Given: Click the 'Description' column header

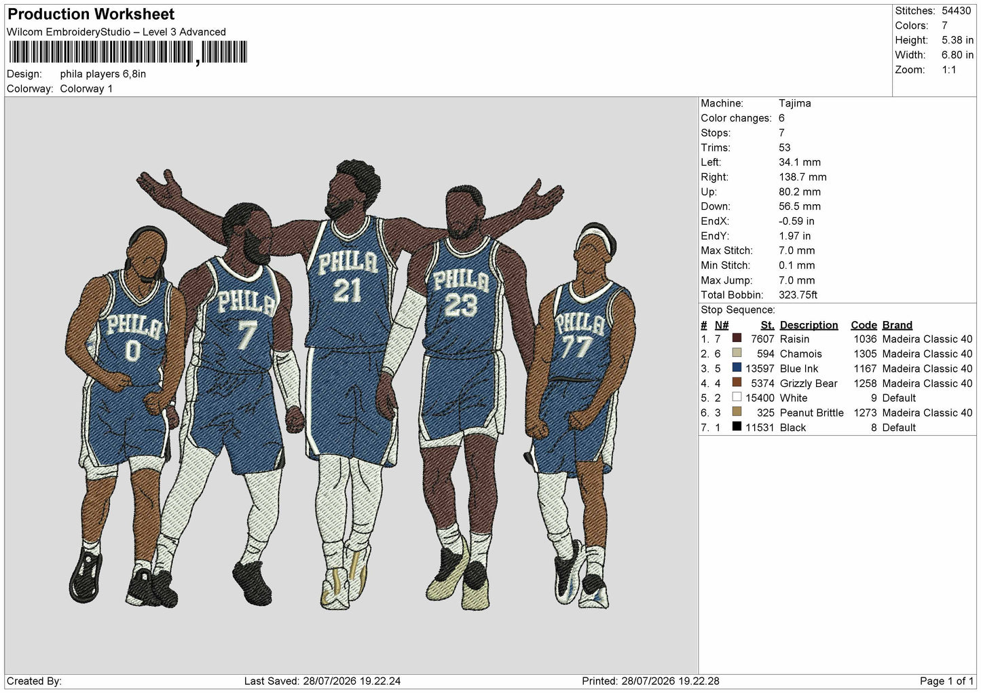Looking at the screenshot, I should coord(809,325).
